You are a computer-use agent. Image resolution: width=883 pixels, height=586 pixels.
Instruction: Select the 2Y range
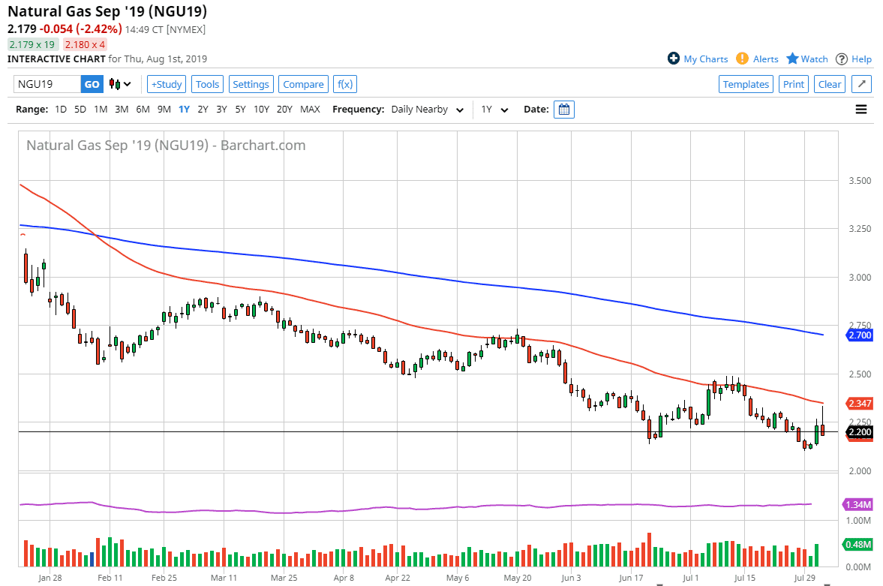click(x=203, y=110)
